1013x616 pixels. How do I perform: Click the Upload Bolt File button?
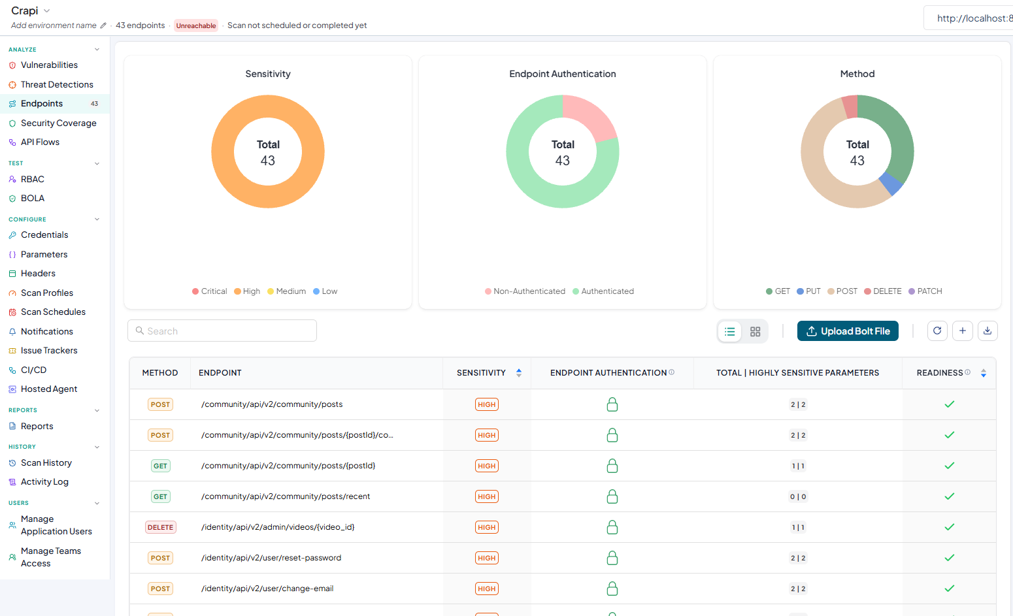click(848, 331)
